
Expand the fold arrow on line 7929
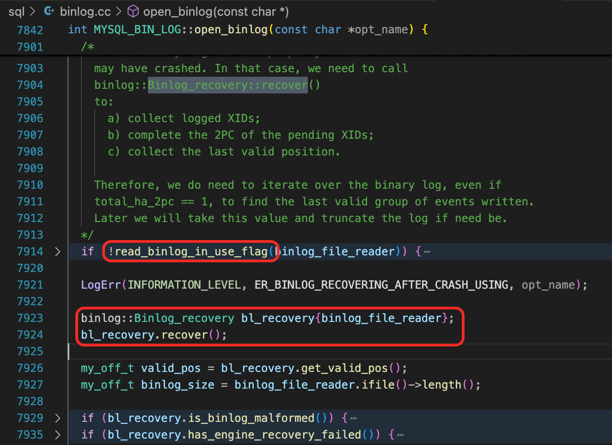click(57, 418)
